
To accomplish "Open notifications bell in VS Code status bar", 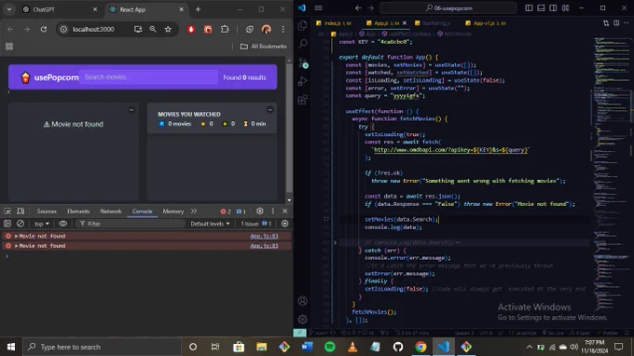I will (x=627, y=333).
